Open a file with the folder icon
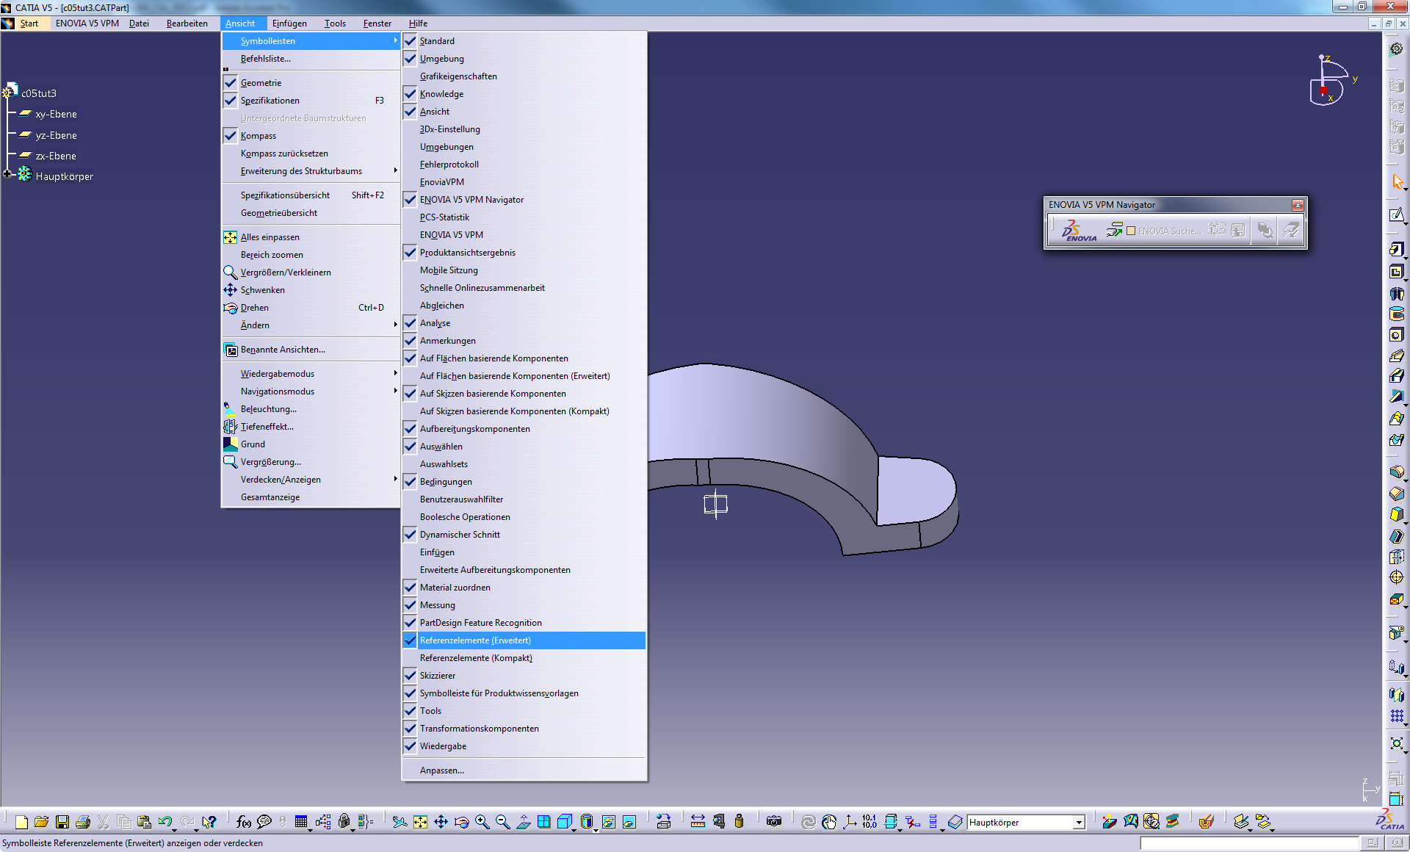 41,822
